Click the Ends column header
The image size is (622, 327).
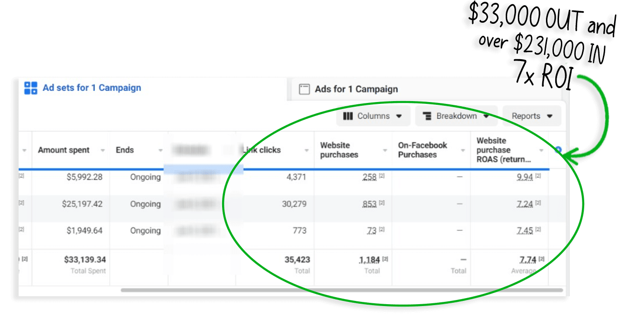tap(125, 150)
